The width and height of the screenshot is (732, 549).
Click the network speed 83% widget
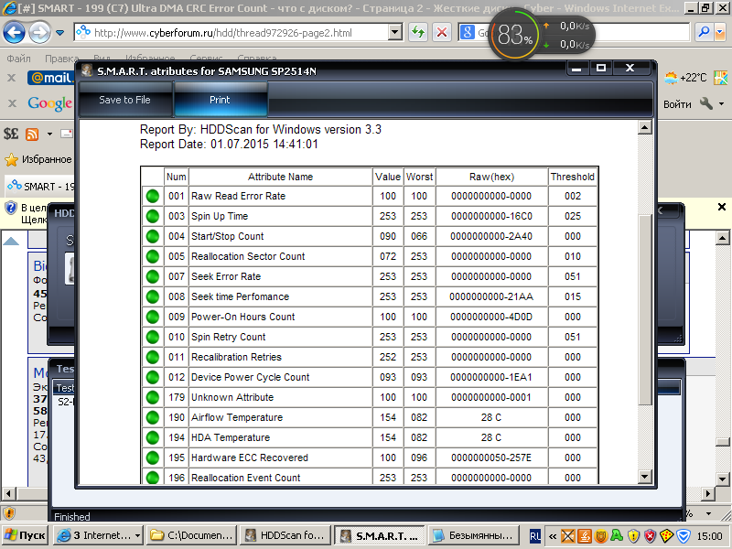click(x=515, y=35)
